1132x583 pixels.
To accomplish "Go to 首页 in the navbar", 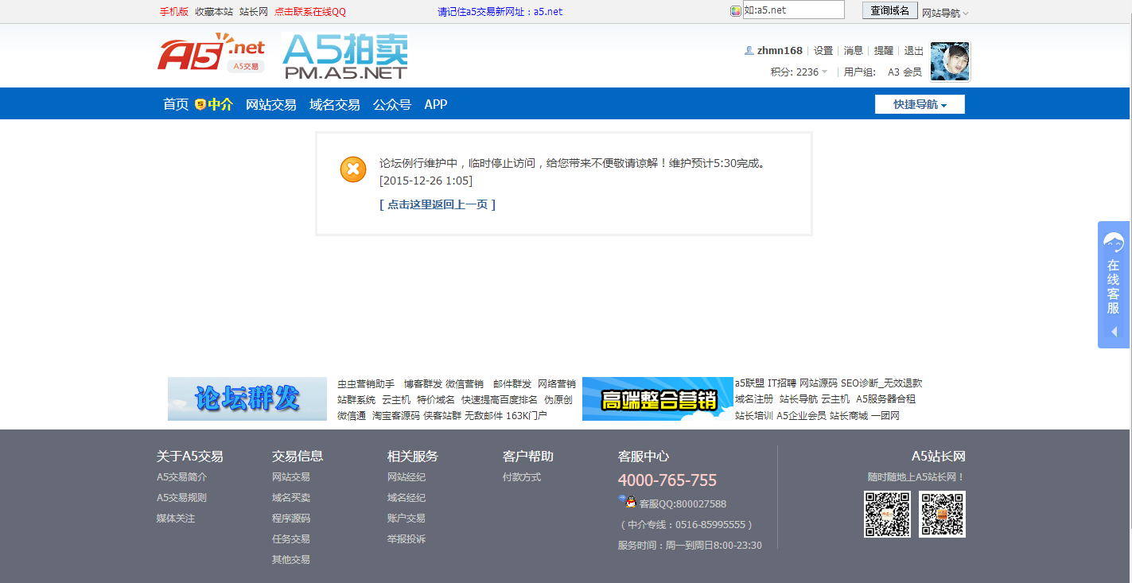I will tap(176, 104).
